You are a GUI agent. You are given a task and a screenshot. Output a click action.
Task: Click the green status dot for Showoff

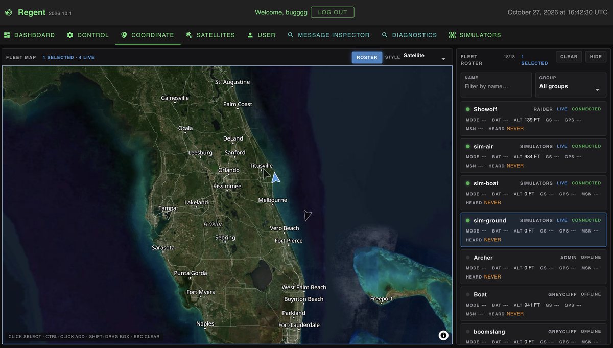point(467,109)
